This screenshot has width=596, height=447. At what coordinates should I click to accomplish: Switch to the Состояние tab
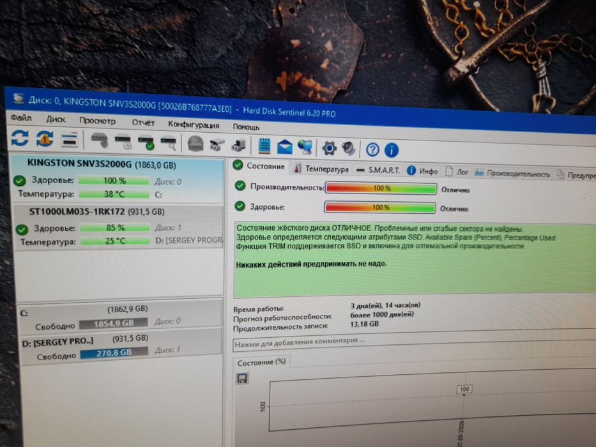[259, 166]
